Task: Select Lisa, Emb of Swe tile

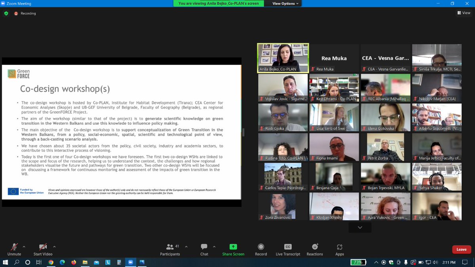Action: [x=334, y=117]
